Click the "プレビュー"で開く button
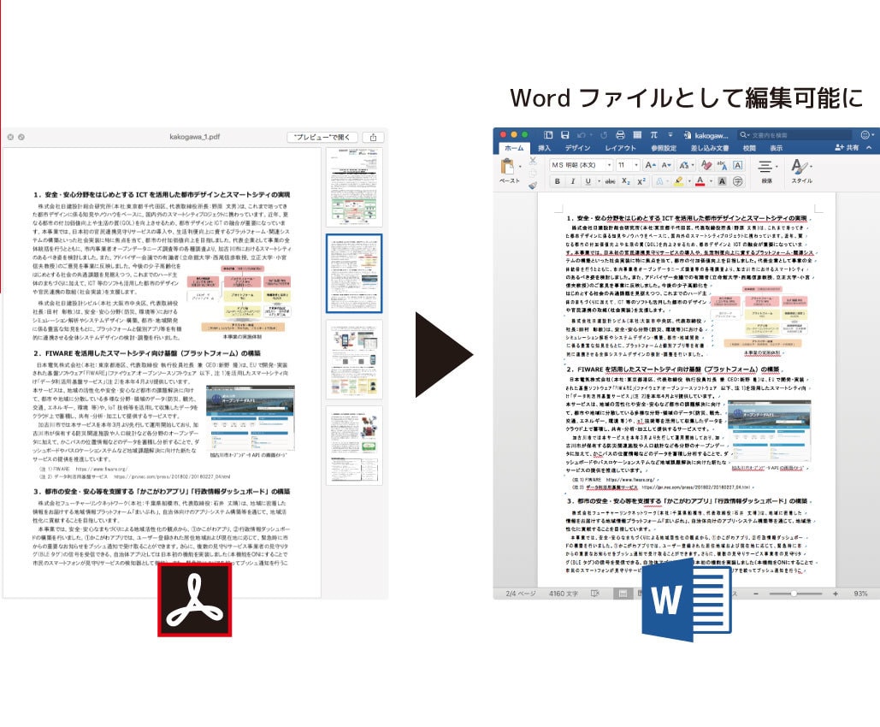880x727 pixels. (x=322, y=137)
